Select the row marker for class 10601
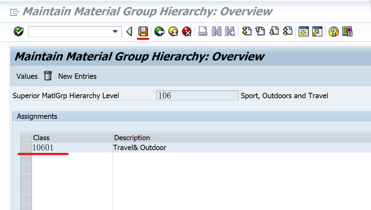 point(26,148)
